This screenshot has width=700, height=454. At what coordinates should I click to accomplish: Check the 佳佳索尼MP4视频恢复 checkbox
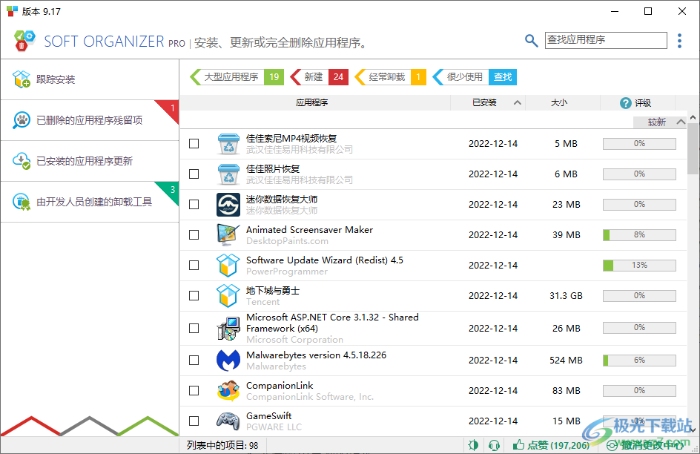coord(194,144)
